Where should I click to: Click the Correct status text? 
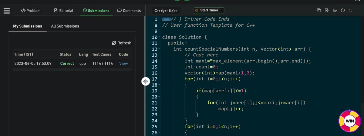coord(67,63)
